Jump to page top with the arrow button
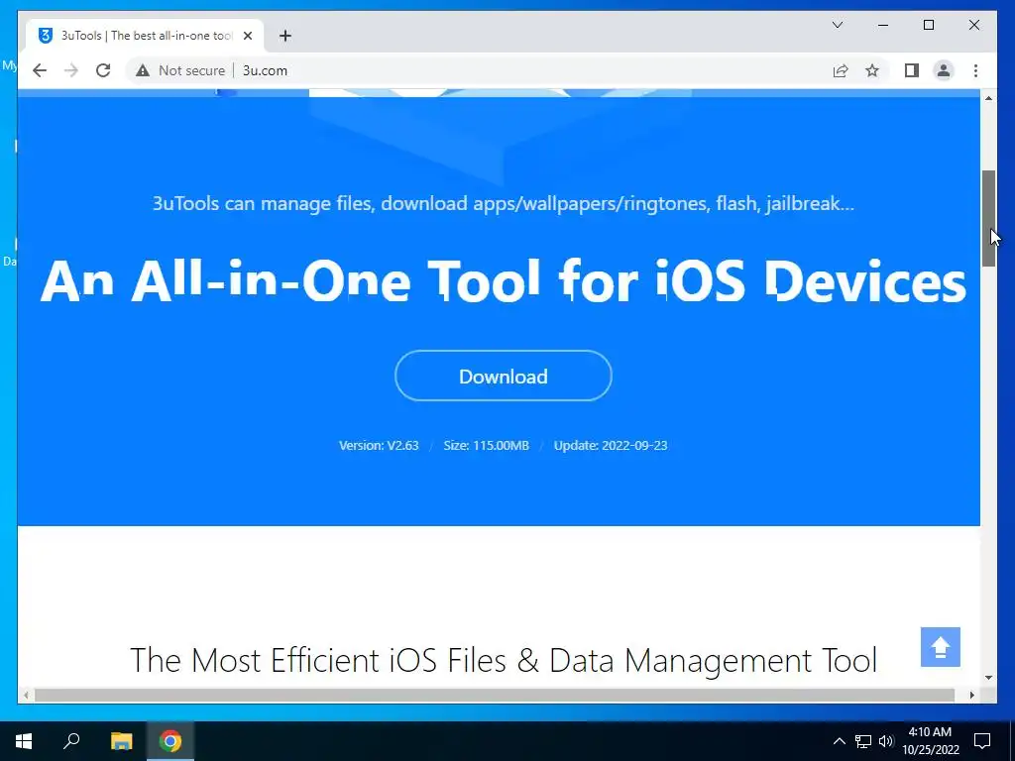 tap(940, 647)
